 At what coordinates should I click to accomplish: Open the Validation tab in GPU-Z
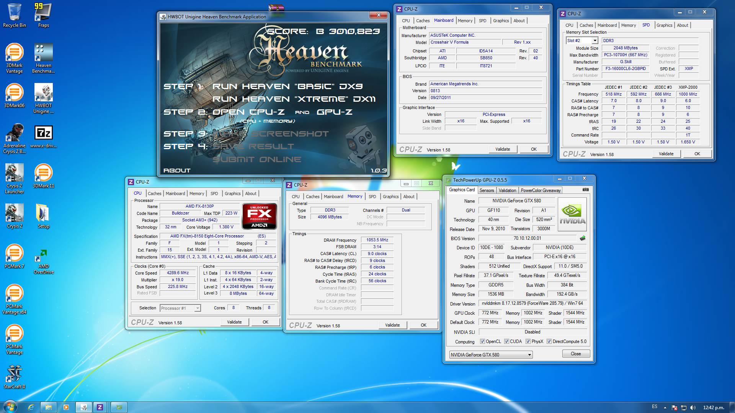click(507, 190)
